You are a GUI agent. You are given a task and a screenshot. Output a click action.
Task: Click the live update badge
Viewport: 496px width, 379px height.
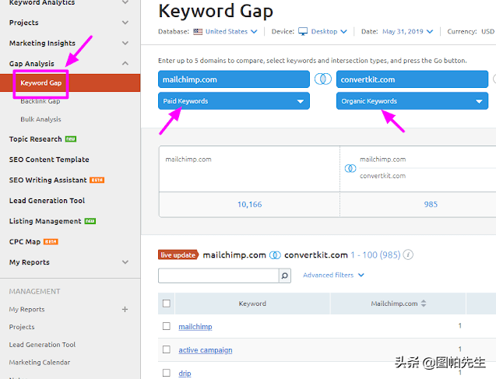point(178,254)
